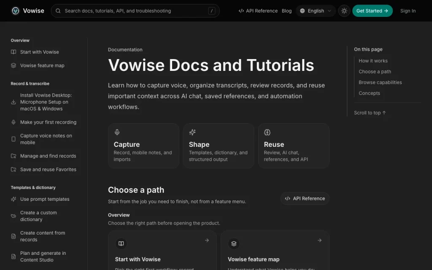The height and width of the screenshot is (270, 432).
Task: Click the Vowise Docs and Tutorials title
Action: 211,65
